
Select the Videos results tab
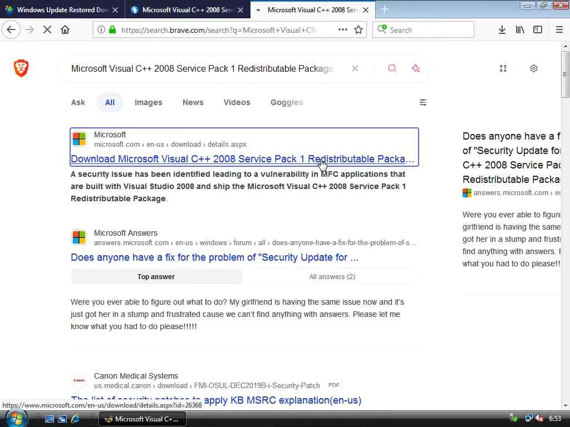[x=237, y=102]
